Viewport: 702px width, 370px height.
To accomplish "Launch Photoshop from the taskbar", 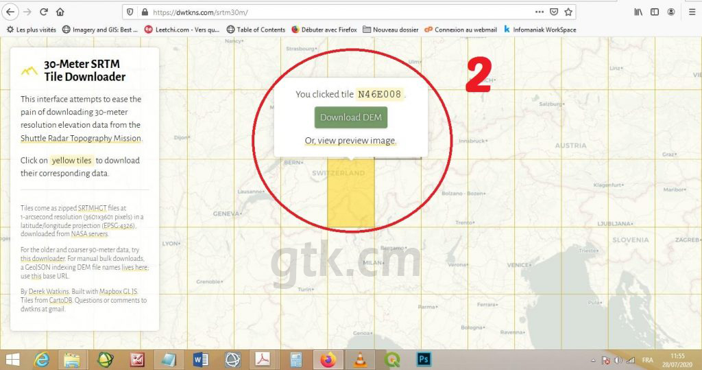I will 424,359.
